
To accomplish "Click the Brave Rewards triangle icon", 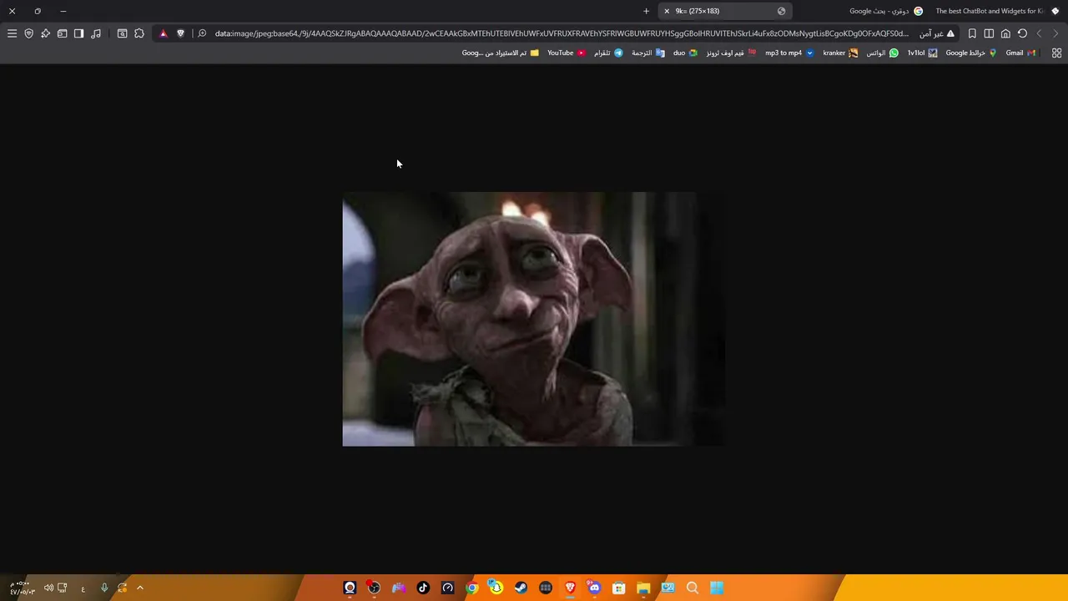I will pyautogui.click(x=164, y=33).
